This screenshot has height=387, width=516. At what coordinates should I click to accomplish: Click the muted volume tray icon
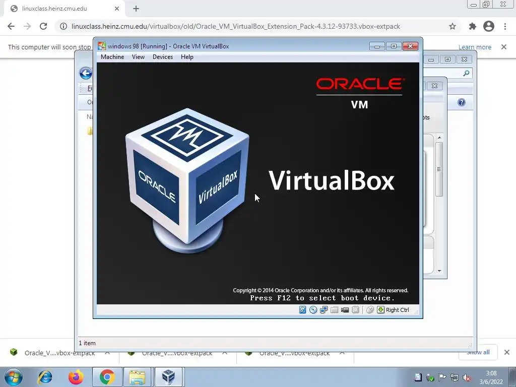(x=467, y=378)
